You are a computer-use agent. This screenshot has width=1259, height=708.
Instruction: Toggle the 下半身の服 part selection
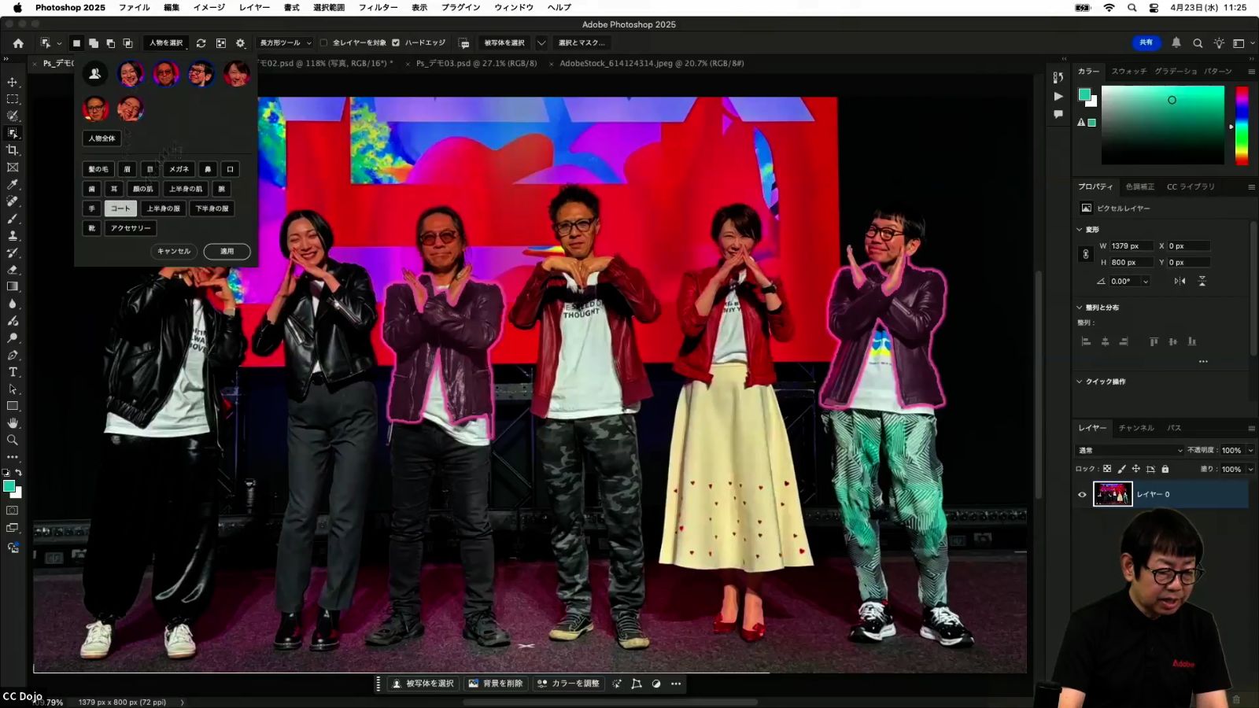(x=212, y=208)
